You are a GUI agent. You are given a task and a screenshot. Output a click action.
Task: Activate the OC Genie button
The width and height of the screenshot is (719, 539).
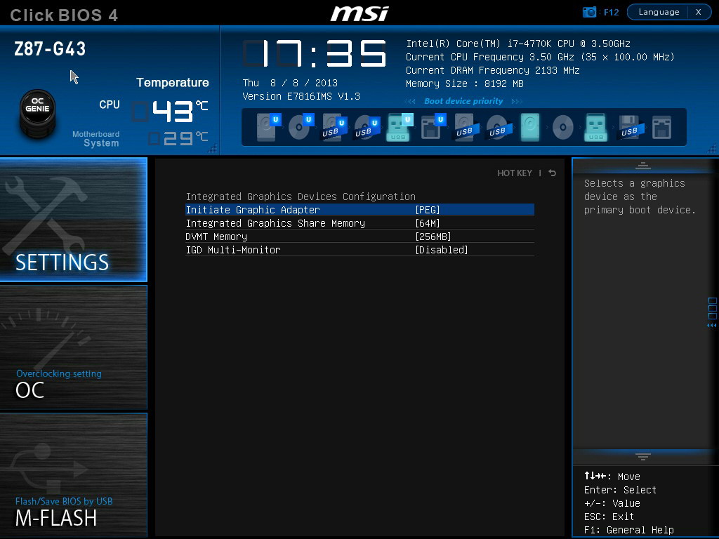pyautogui.click(x=38, y=113)
